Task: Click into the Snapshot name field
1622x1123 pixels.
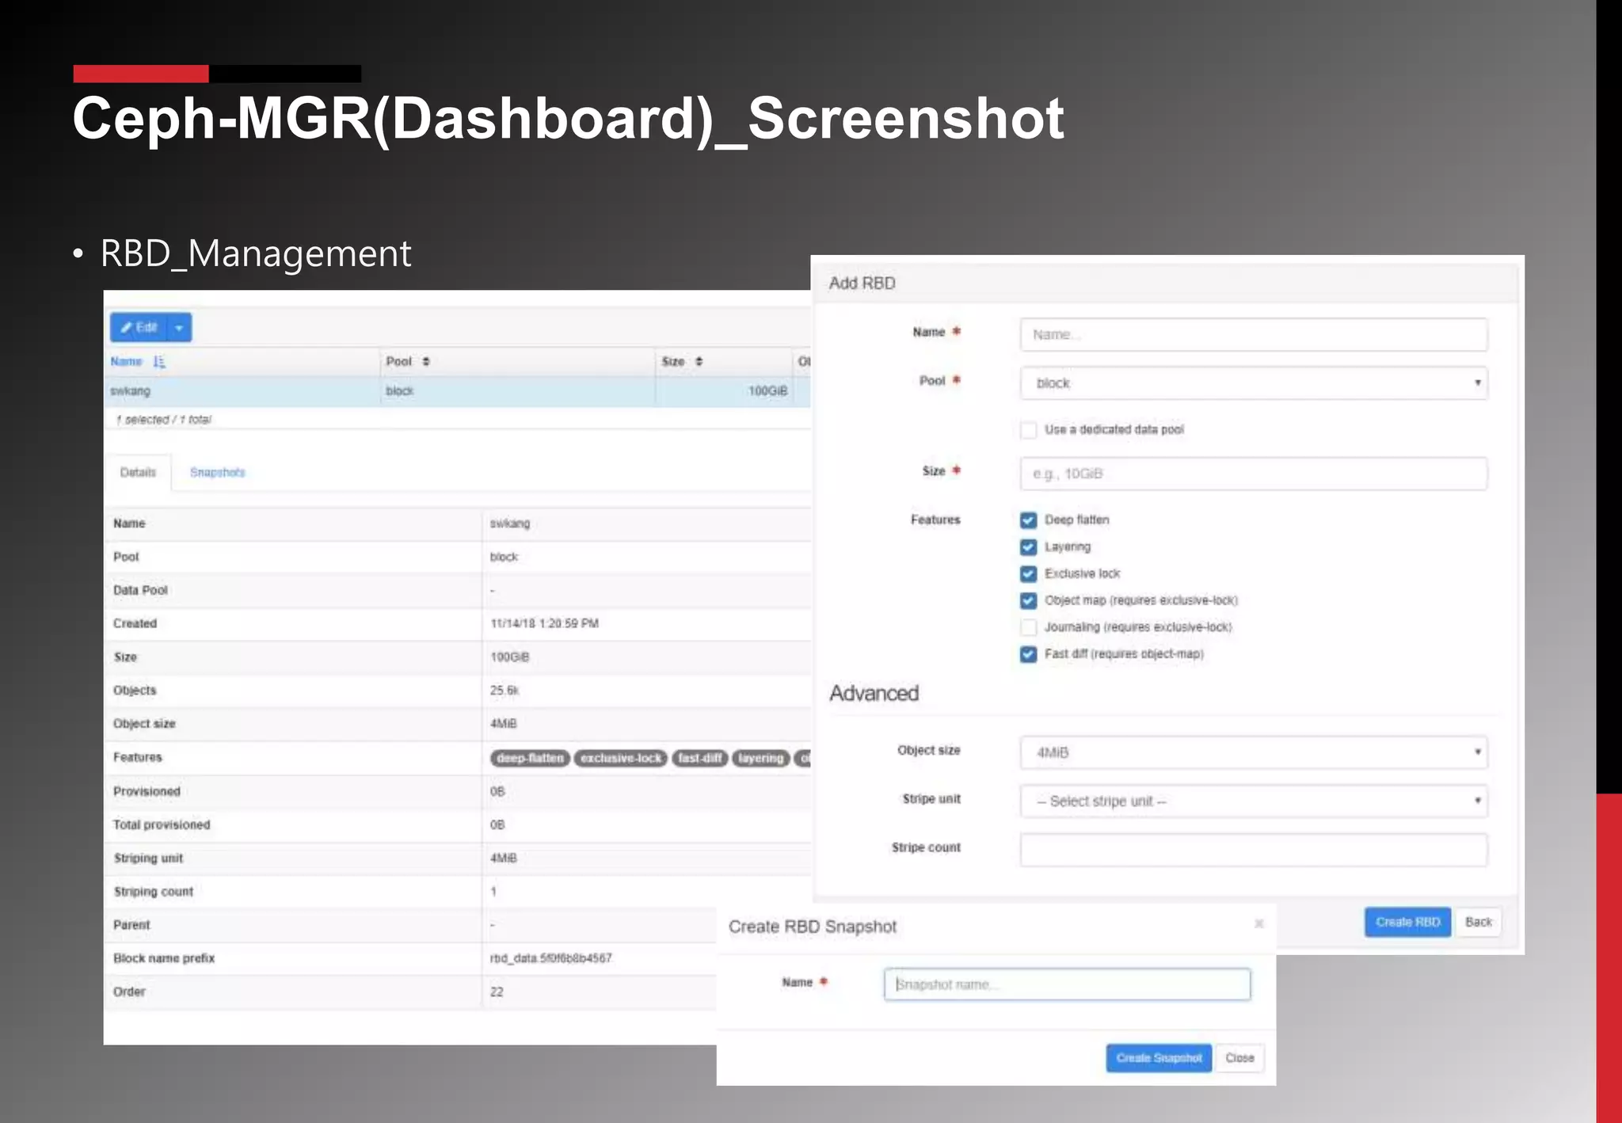Action: click(x=1066, y=984)
